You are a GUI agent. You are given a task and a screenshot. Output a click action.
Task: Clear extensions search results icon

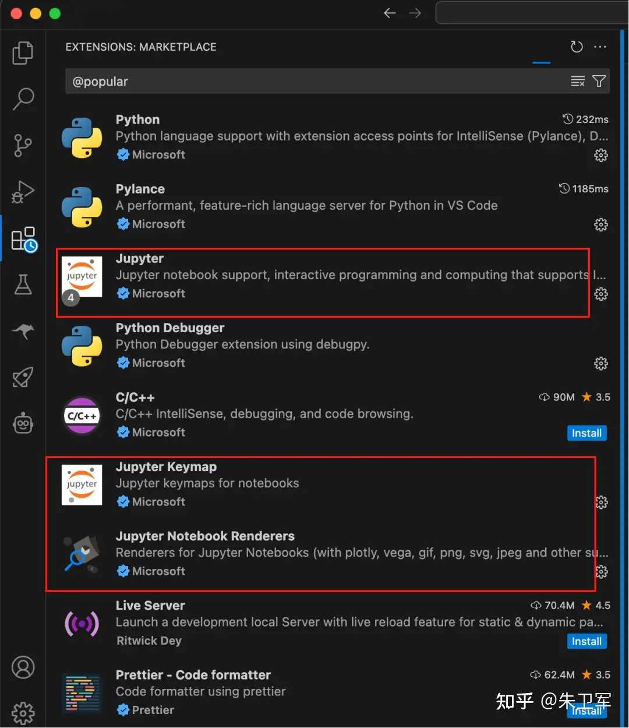pos(578,81)
